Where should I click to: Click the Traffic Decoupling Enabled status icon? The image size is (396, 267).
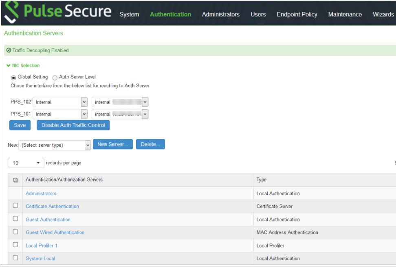(x=9, y=50)
